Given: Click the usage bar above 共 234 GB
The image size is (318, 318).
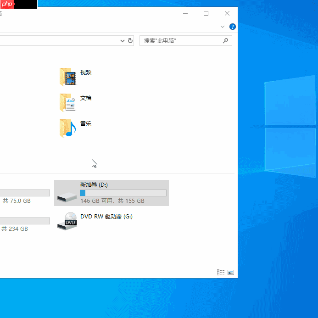Looking at the screenshot, I should [25, 221].
